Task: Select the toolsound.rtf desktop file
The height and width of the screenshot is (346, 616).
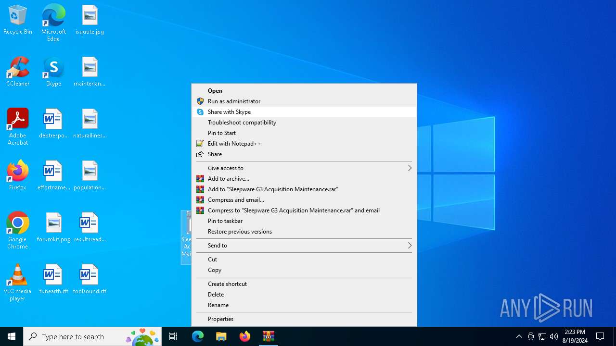Action: click(90, 280)
